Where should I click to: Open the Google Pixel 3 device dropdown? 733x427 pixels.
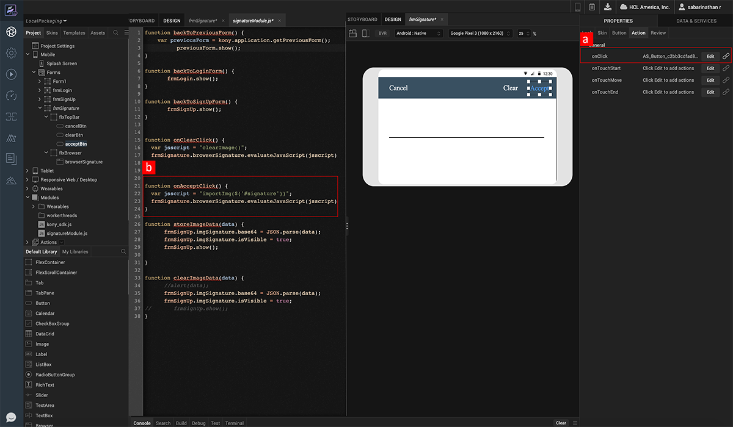coord(480,34)
